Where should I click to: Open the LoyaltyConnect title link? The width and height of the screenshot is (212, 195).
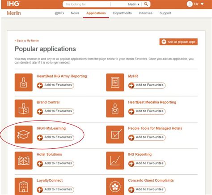50,181
